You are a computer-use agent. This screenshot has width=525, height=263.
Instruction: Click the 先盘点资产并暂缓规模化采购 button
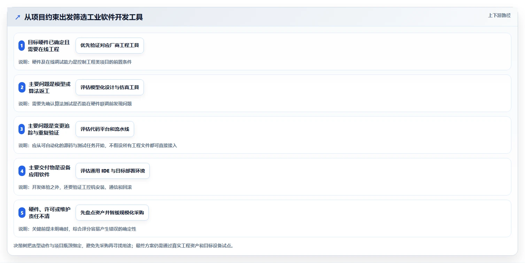[112, 213]
